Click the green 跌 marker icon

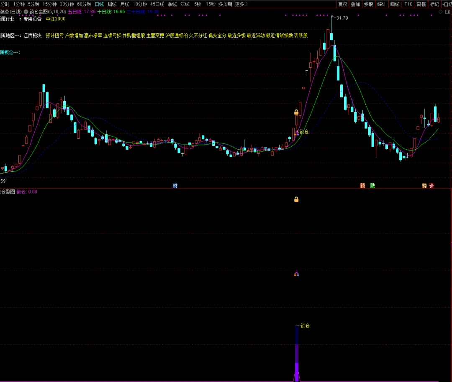click(372, 186)
